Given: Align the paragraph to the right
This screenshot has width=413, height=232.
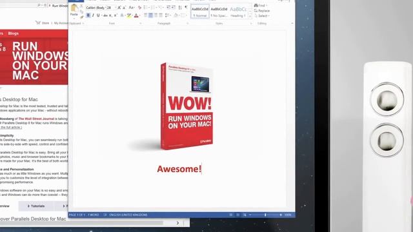Looking at the screenshot, I should 156,15.
